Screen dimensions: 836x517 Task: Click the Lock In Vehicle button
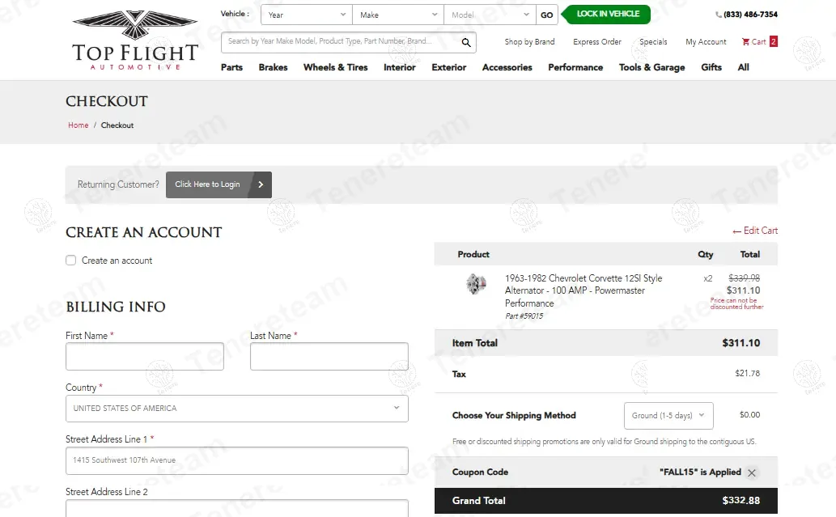[608, 14]
